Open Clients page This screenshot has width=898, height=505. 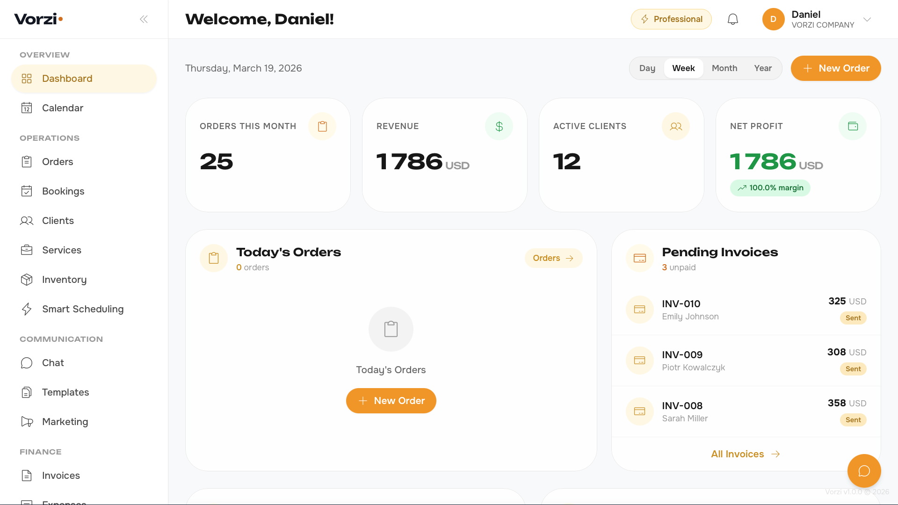tap(84, 221)
